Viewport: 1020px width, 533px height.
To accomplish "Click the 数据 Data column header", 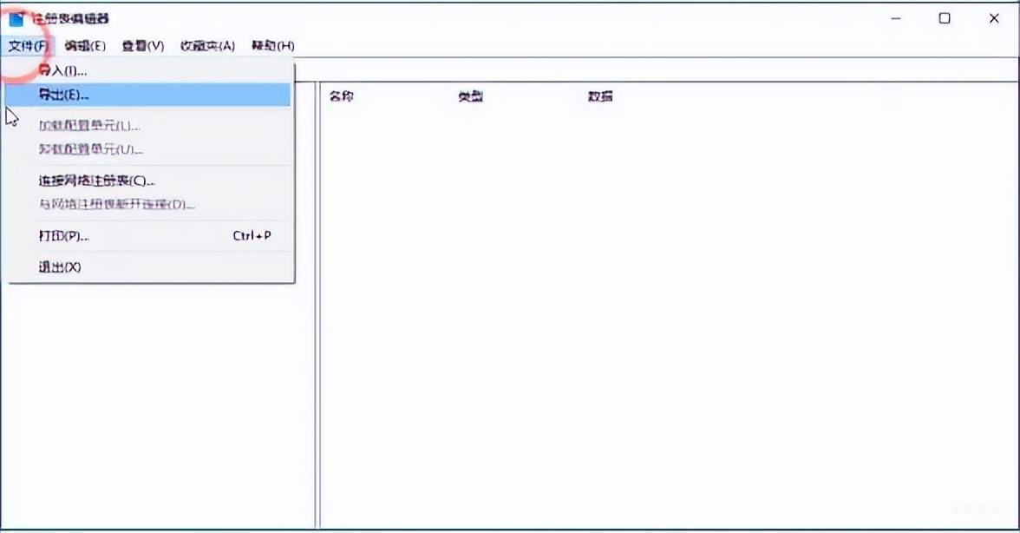I will click(600, 96).
